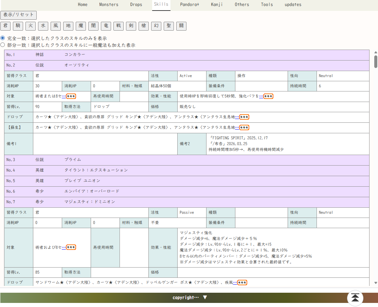Select the 部分一致 radio option

tap(3, 45)
